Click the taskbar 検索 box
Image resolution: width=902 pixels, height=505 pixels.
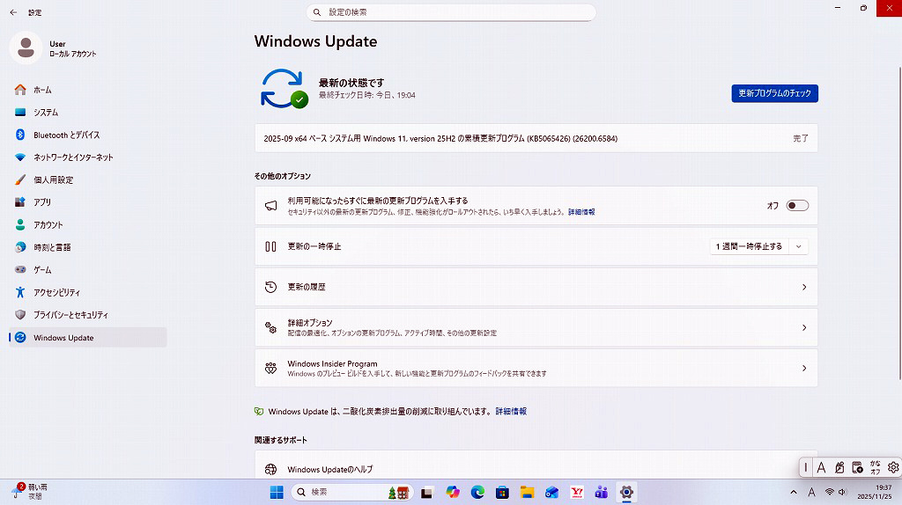pyautogui.click(x=352, y=493)
